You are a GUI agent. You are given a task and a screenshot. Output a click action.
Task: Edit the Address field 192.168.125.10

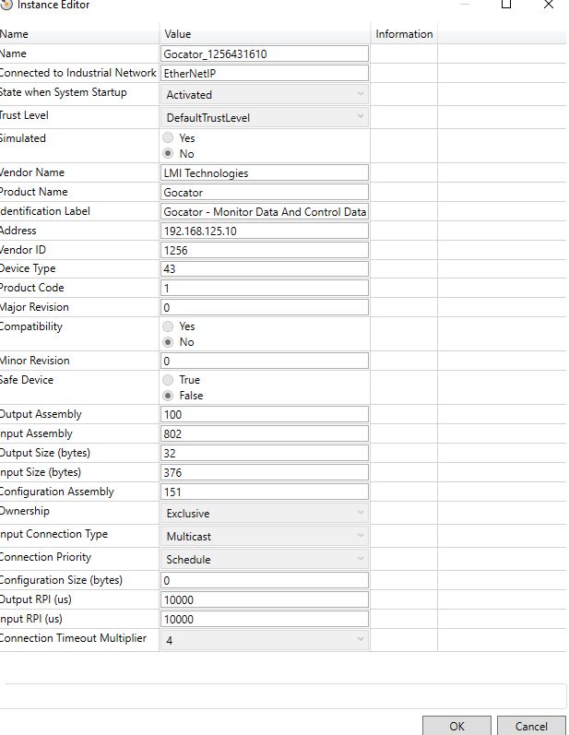265,231
